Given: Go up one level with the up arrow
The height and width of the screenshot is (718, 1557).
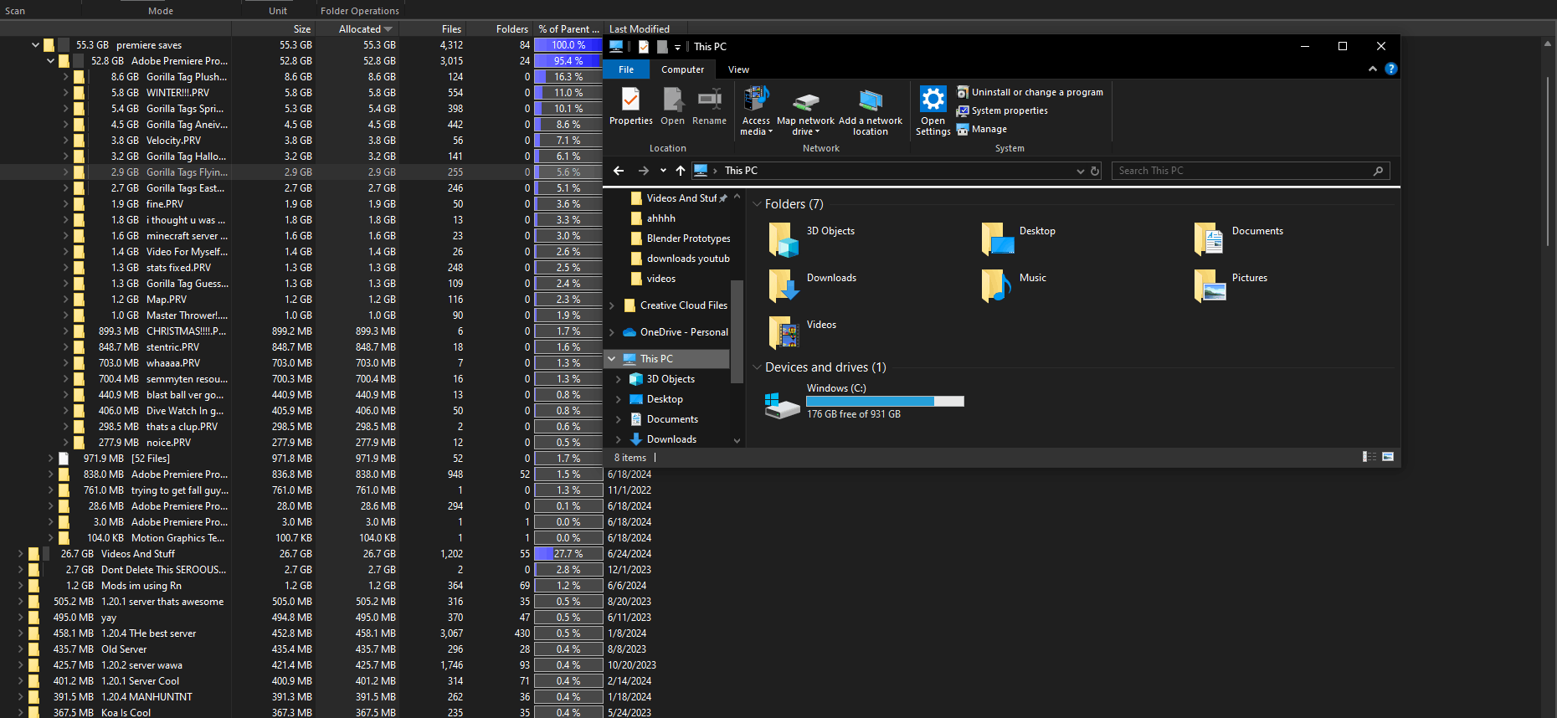Looking at the screenshot, I should 681,171.
